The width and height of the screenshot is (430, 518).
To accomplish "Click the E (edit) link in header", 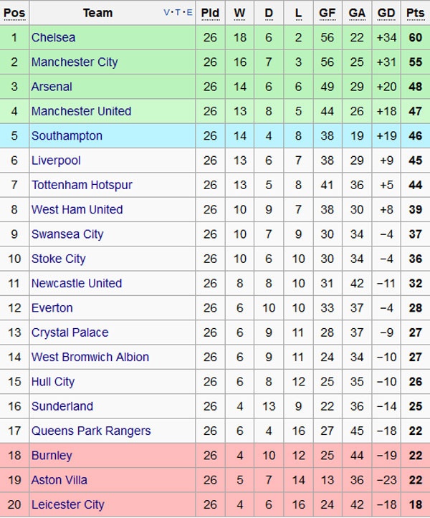I will pyautogui.click(x=188, y=13).
